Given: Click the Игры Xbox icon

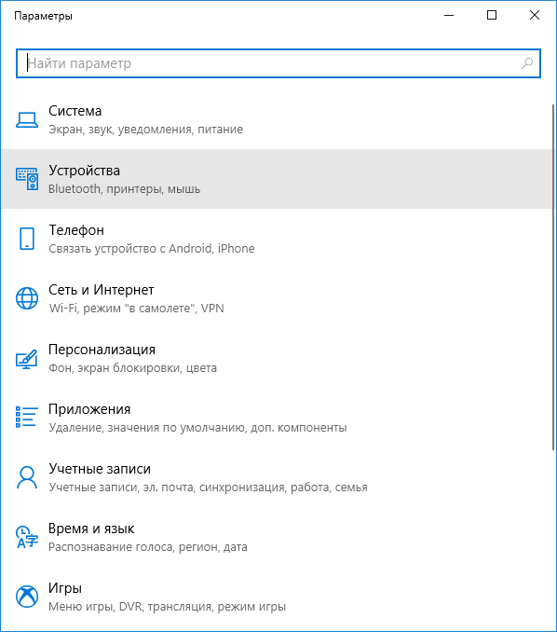Looking at the screenshot, I should click(27, 597).
